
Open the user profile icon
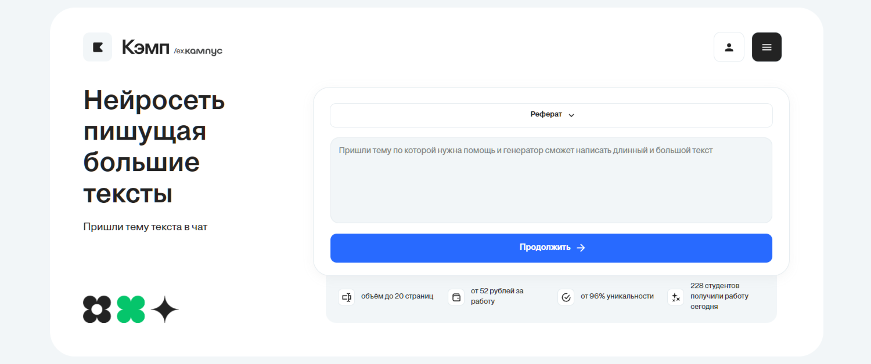[x=729, y=47]
